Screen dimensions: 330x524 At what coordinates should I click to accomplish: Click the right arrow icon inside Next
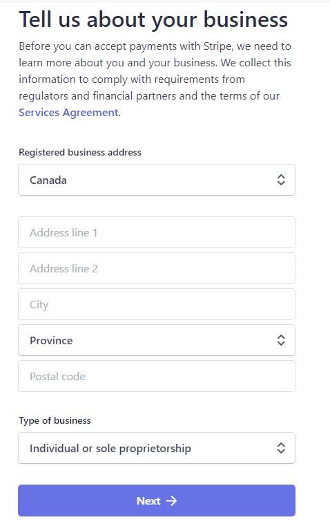tap(171, 500)
